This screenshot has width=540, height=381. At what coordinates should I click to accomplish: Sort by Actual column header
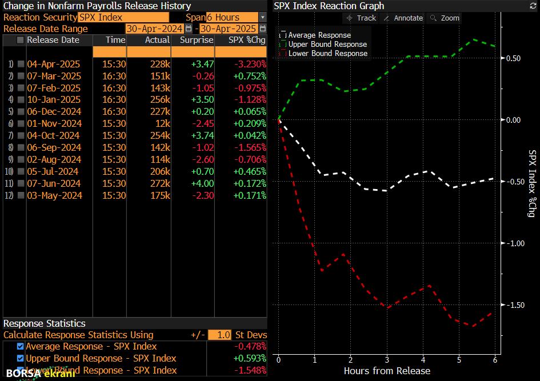coord(157,40)
